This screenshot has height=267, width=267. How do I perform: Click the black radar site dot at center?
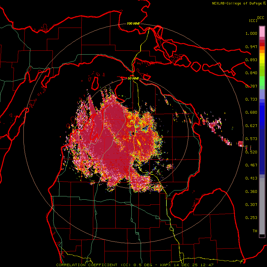point(133,134)
